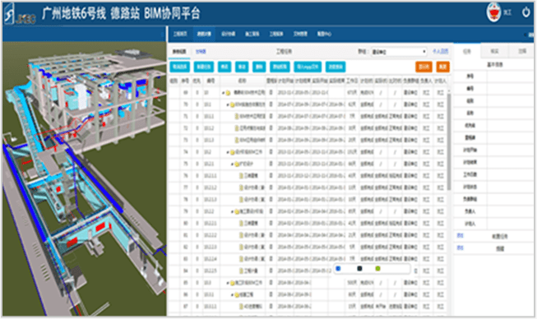Collapse the expander arrow in row 86
537x319 pixels.
click(x=232, y=294)
